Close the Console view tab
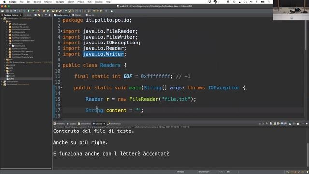309x174 pixels. tap(104, 124)
